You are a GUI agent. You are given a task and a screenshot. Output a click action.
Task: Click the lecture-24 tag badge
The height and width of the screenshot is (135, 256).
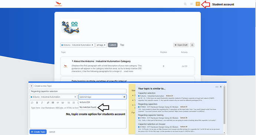tap(169, 96)
